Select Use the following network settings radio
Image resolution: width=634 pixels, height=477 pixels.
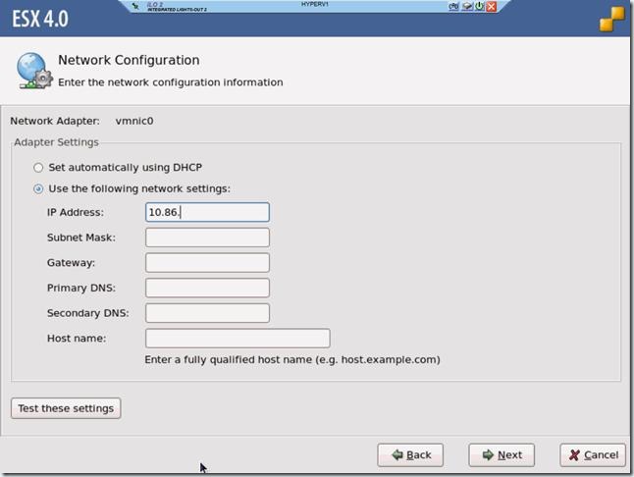tap(38, 188)
